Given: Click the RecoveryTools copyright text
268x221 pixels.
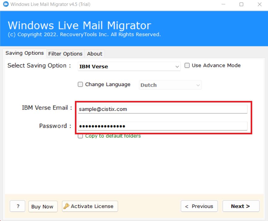Looking at the screenshot, I should (x=84, y=35).
